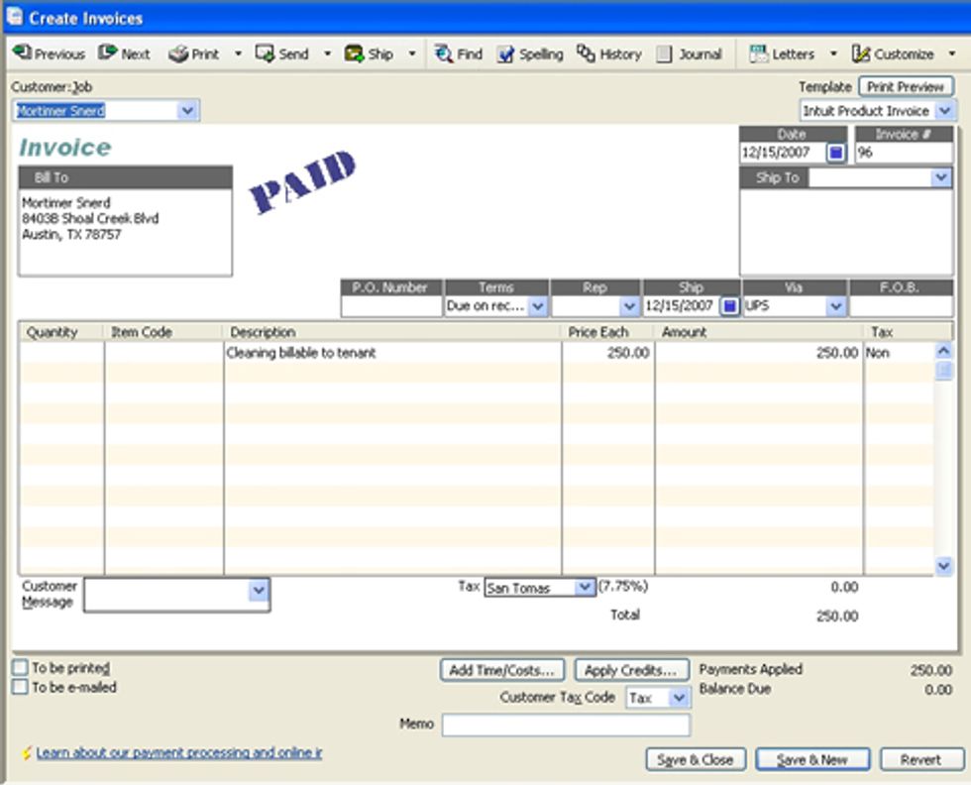This screenshot has height=785, width=971.
Task: Click the Revert button
Action: [x=921, y=759]
